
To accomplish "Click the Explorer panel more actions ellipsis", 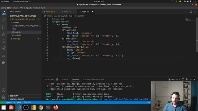I will point(38,12).
